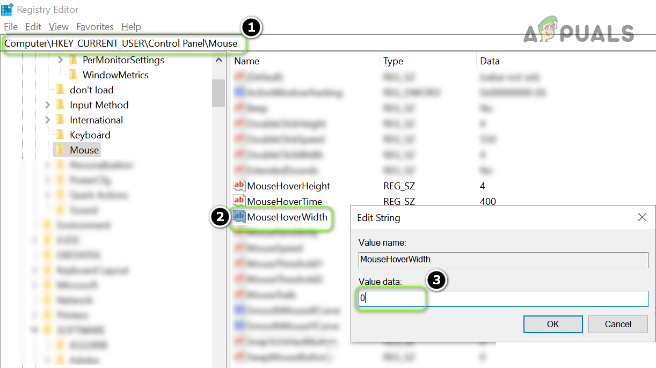Viewport: 656px width, 368px height.
Task: Click the Registry Editor app icon
Action: (x=8, y=9)
